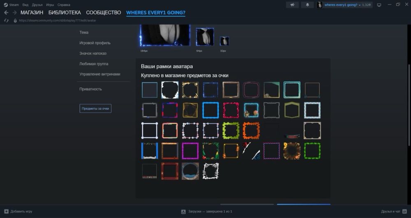Click the padlock icon in address bar
Viewport: 411px width, 218px height.
(x=15, y=21)
